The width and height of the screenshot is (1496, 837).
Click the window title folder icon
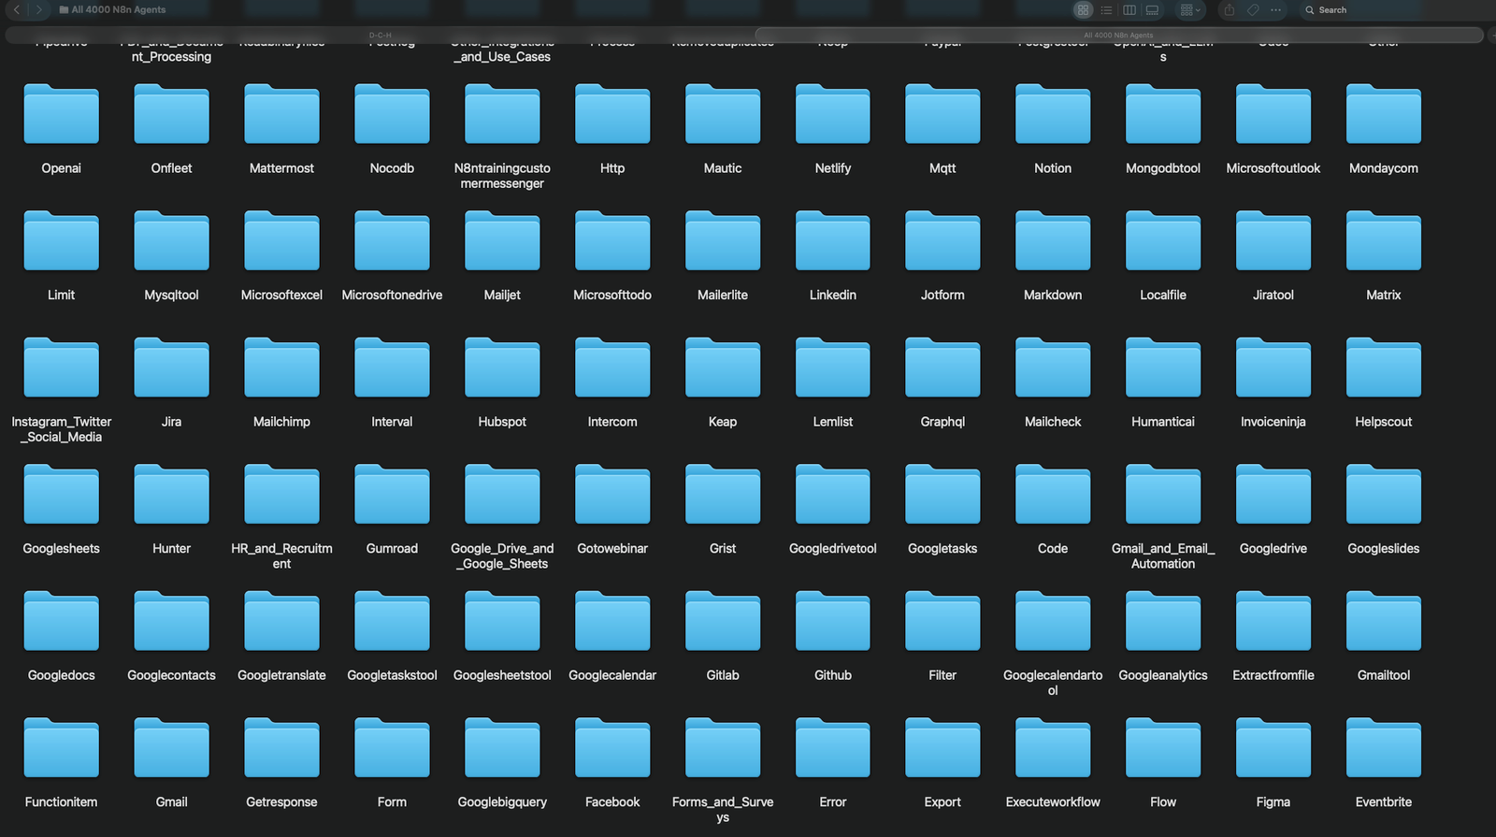[x=64, y=9]
